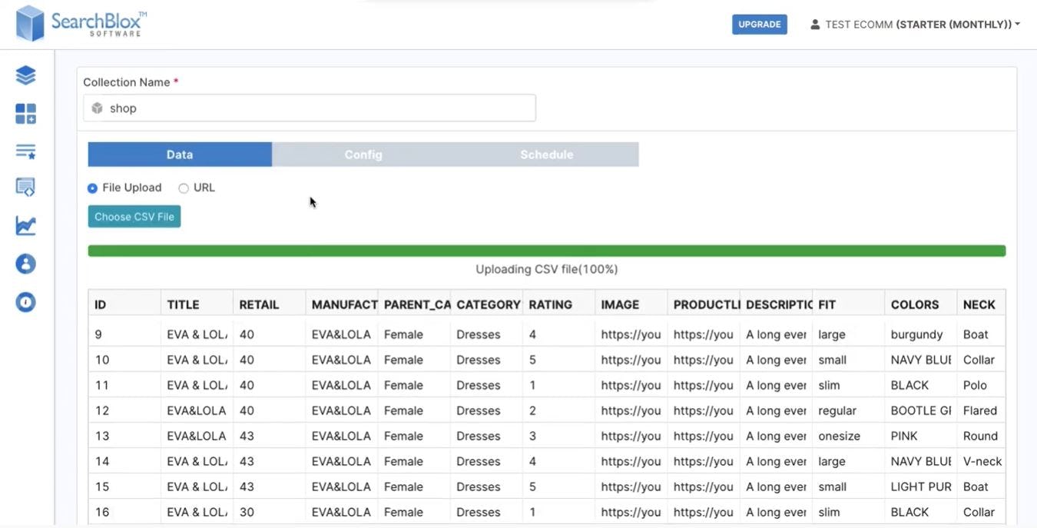
Task: Click the person icon beside TEST ECOMM
Action: [813, 23]
